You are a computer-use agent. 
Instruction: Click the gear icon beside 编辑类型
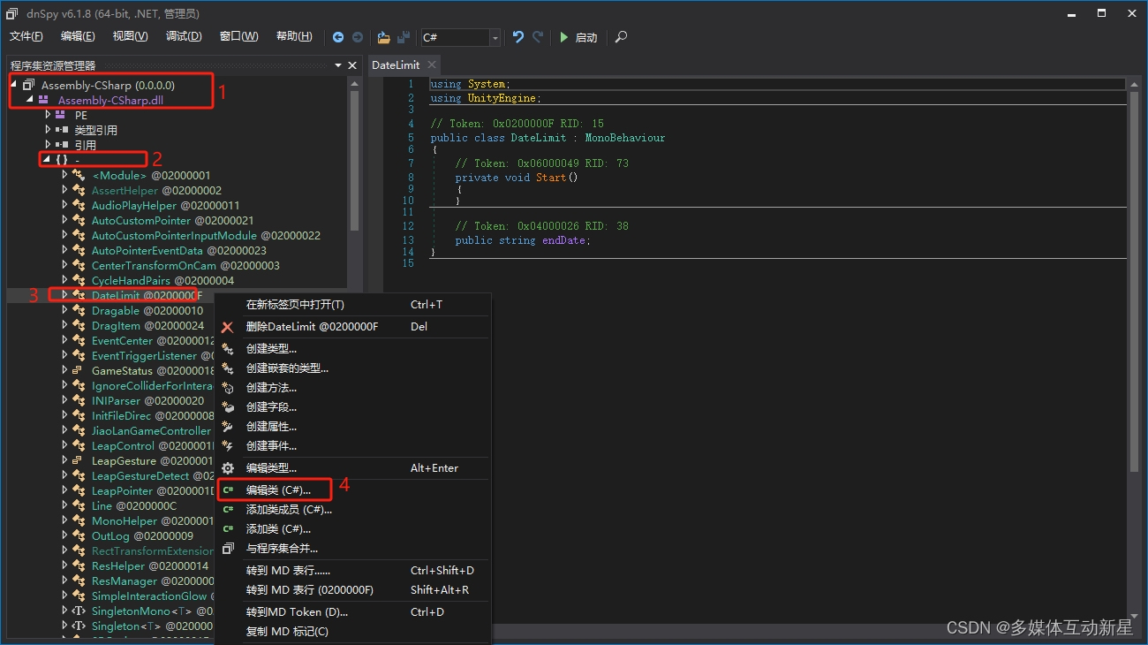[x=227, y=468]
